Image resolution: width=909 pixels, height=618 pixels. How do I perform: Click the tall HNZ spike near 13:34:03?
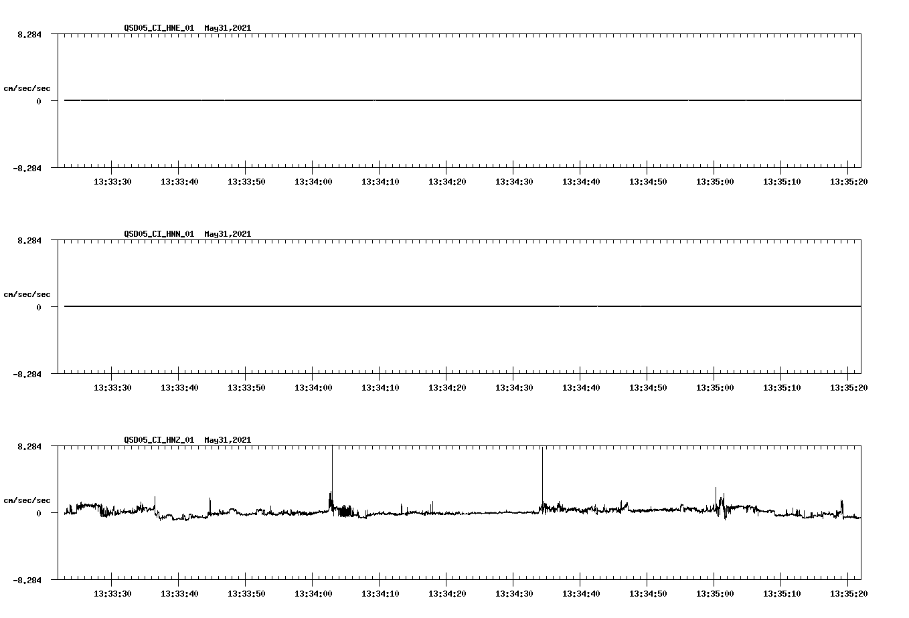coord(332,478)
